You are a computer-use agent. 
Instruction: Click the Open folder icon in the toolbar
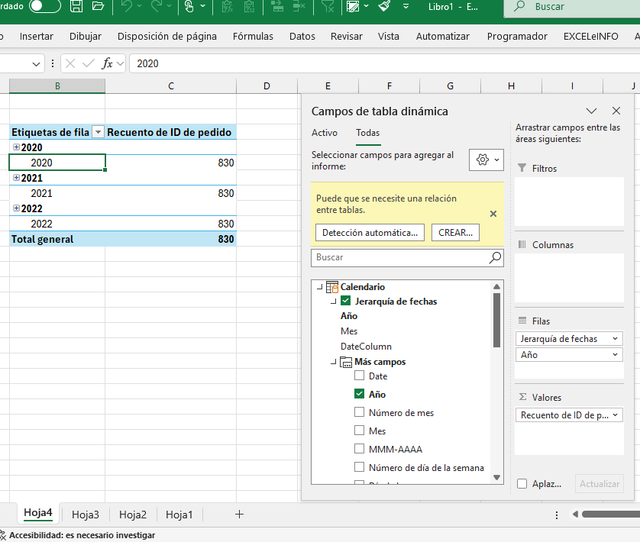[97, 7]
